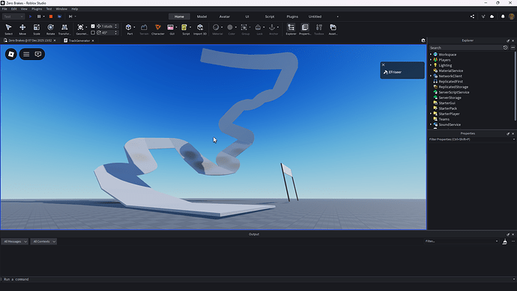This screenshot has height=291, width=517.
Task: Open the Character tool
Action: pyautogui.click(x=158, y=29)
